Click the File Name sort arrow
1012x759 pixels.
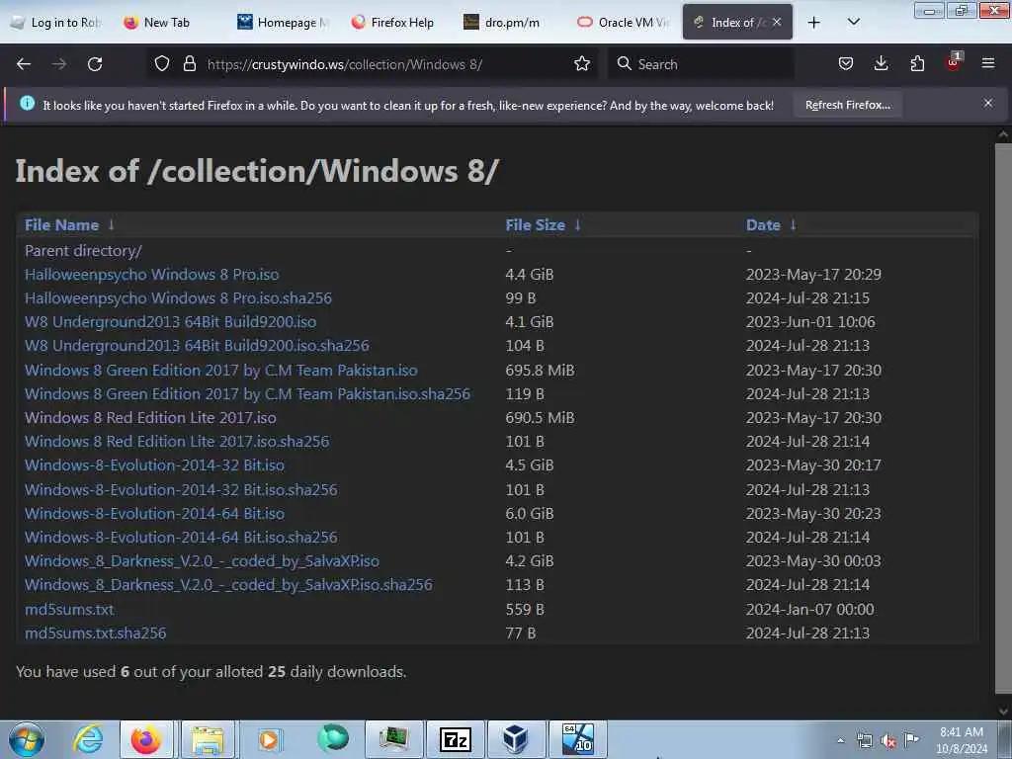point(111,224)
